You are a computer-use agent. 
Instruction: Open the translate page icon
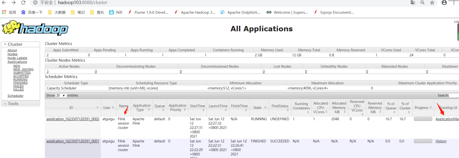(413, 2)
